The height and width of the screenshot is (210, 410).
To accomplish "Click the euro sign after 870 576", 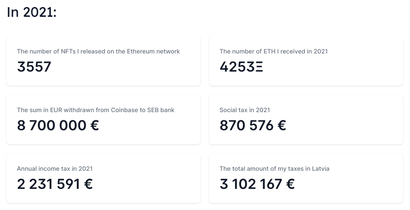I will 281,125.
